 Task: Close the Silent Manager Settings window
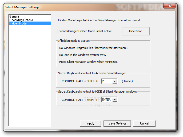click(170, 6)
